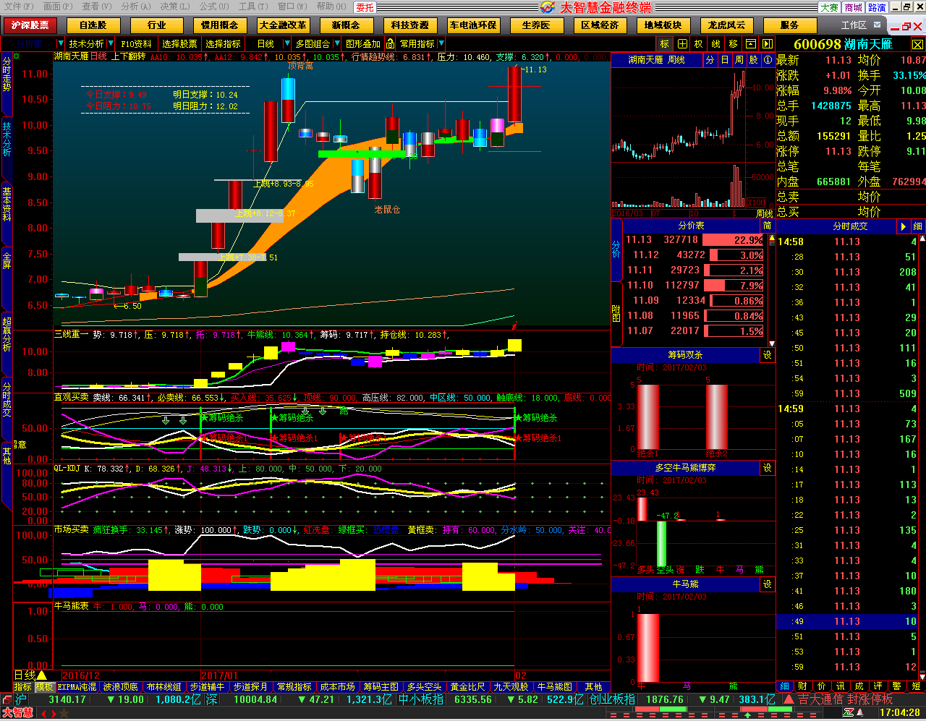Click the 大智慧 logo in status bar
Screen dimensions: 926x721
pos(17,713)
